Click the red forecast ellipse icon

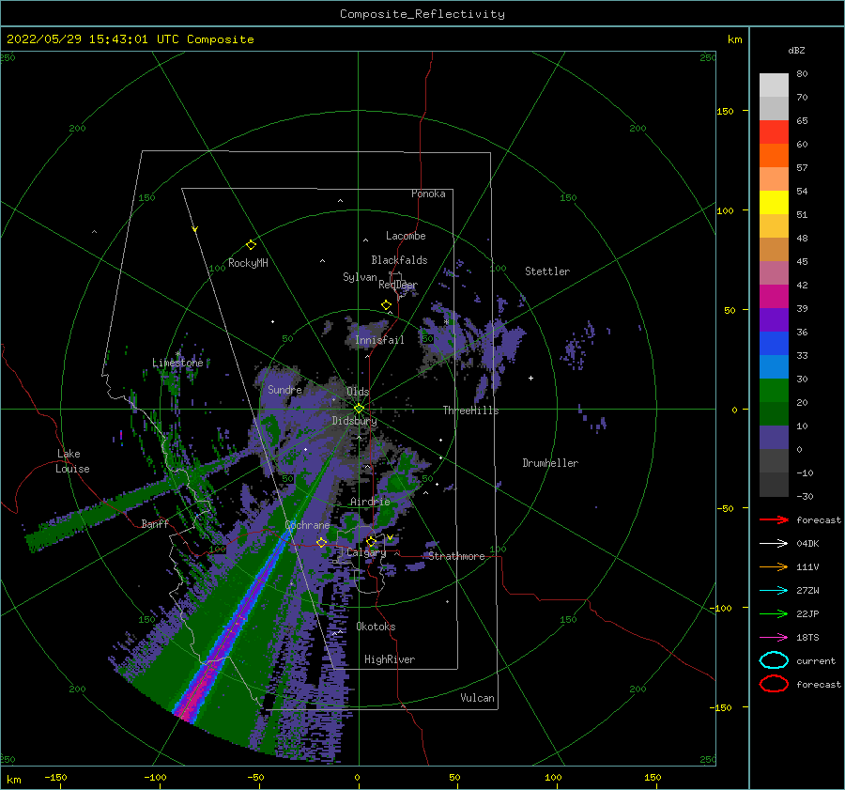point(774,684)
